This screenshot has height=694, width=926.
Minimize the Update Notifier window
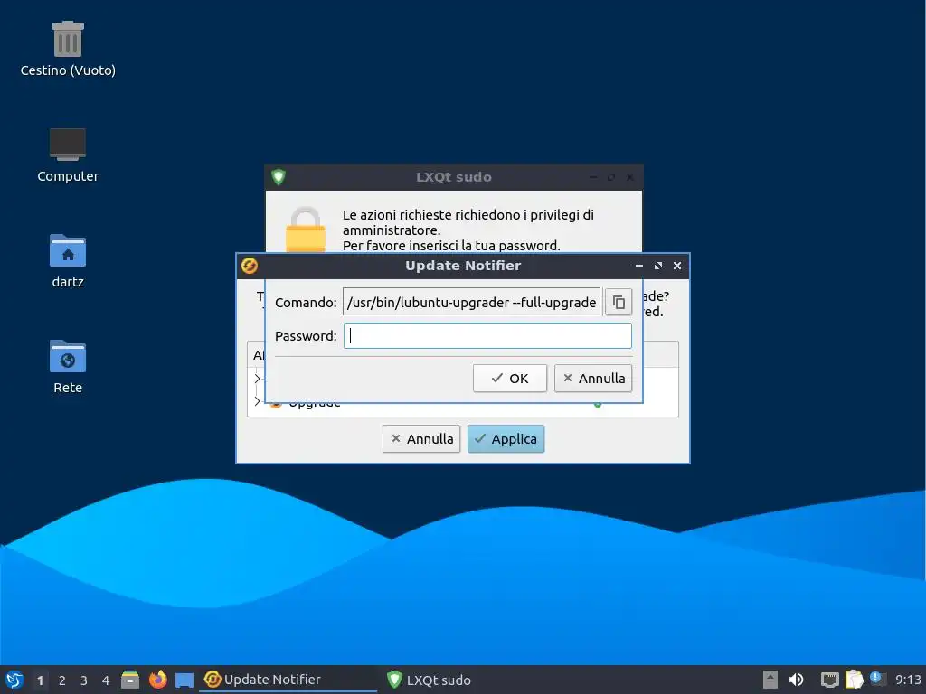click(x=639, y=267)
